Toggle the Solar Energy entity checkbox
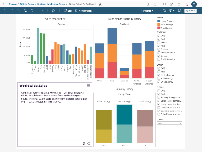Viewport: 202px width, 152px height. pyautogui.click(x=159, y=79)
